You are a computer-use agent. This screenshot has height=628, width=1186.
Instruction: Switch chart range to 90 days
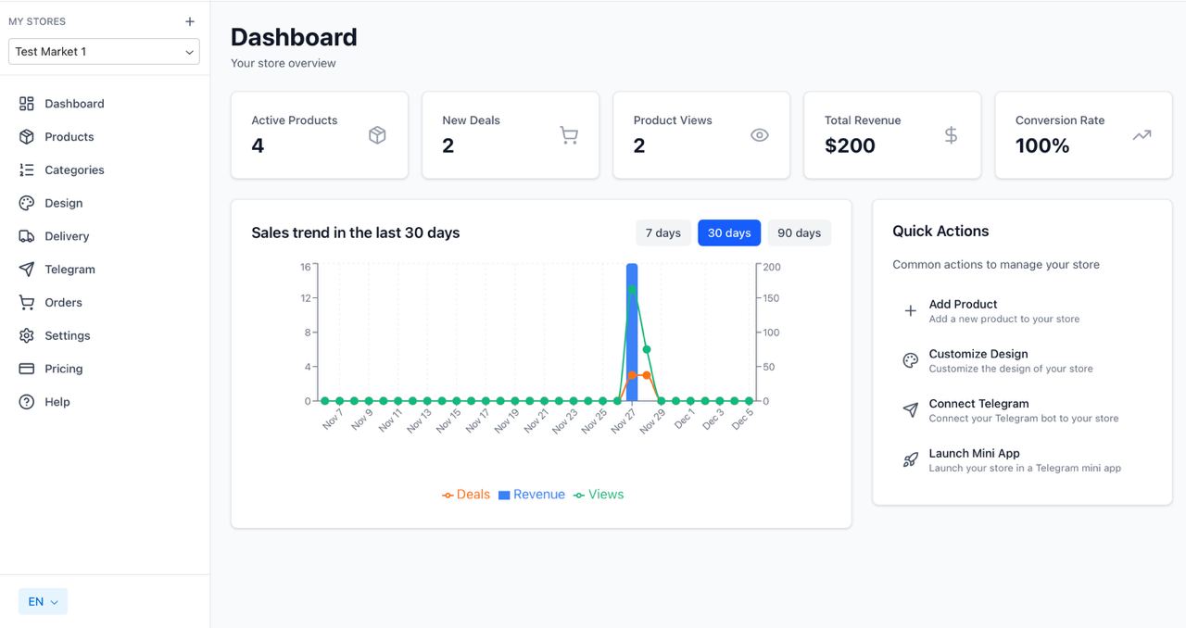click(799, 232)
